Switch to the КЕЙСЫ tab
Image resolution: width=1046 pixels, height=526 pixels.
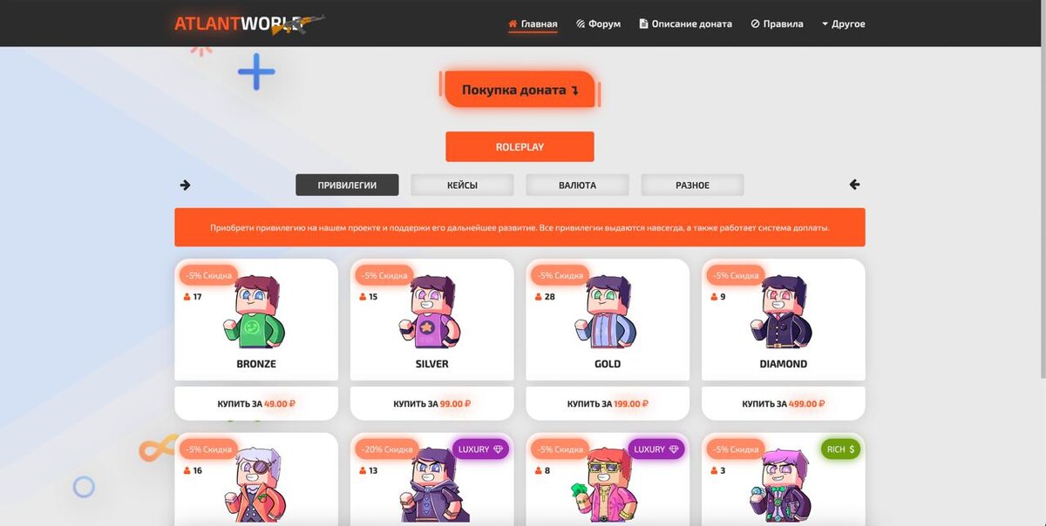(x=462, y=185)
